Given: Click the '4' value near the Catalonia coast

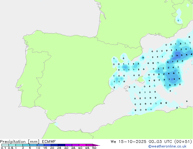Looking at the screenshot, I should [x=143, y=57].
